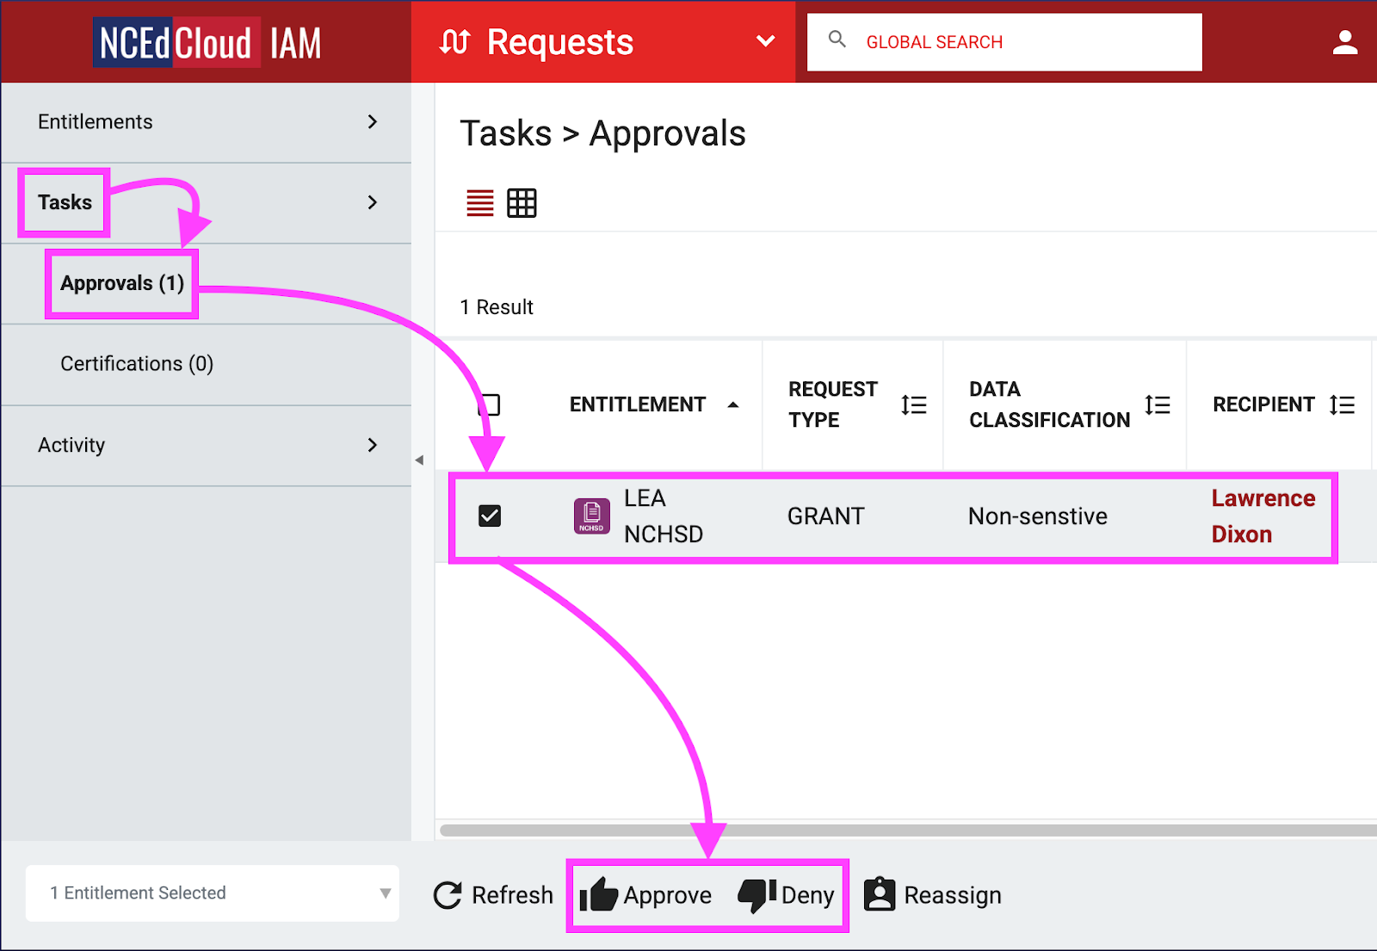Open recipient Lawrence Dixon
The height and width of the screenshot is (951, 1377).
tap(1263, 516)
